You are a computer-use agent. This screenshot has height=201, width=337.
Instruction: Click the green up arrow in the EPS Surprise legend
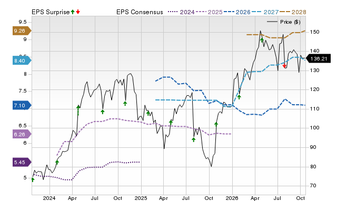point(73,12)
